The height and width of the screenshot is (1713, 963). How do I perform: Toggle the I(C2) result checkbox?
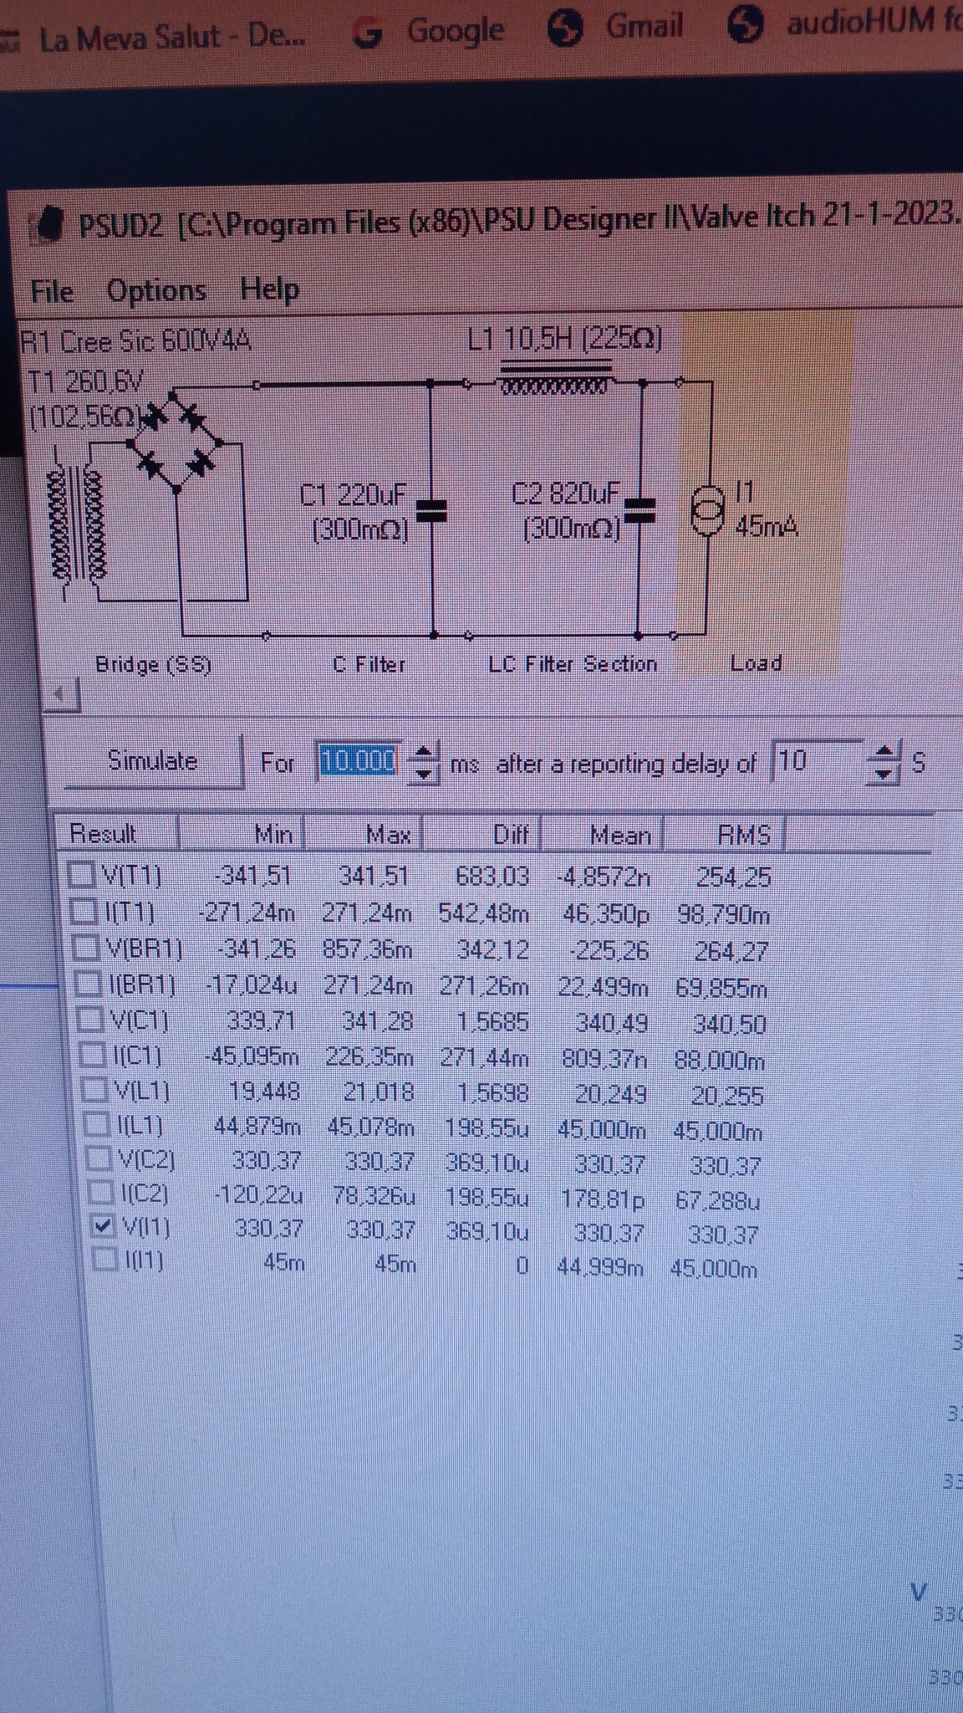(x=101, y=1192)
